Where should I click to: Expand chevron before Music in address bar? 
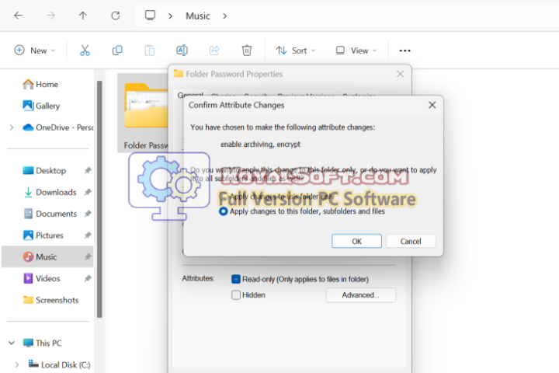point(170,16)
